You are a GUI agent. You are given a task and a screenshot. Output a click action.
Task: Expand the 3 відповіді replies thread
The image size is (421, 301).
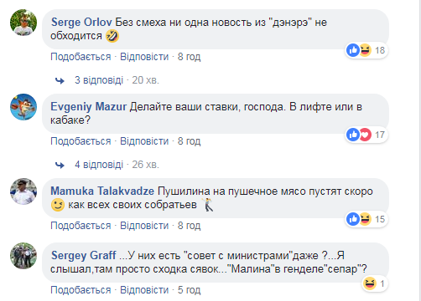point(99,80)
